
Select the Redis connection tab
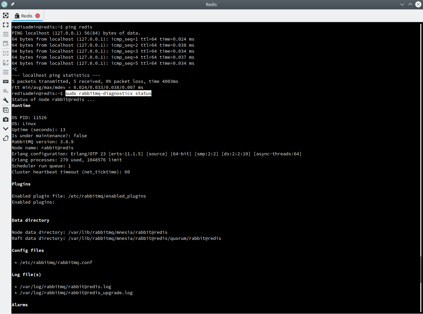(x=28, y=16)
